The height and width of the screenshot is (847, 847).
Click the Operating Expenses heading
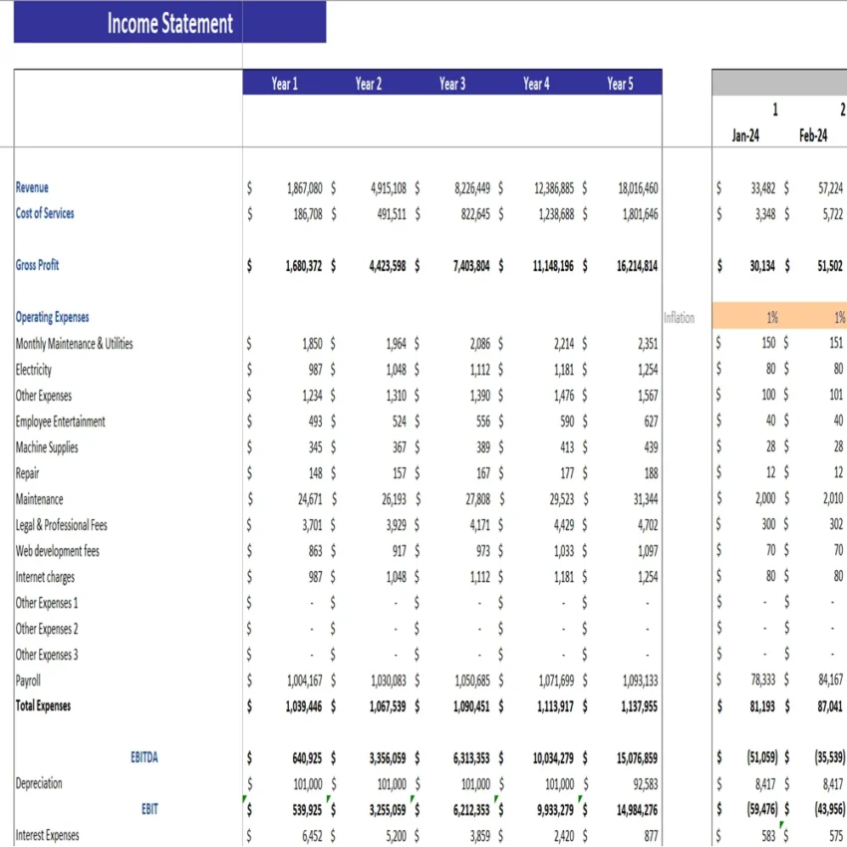coord(51,317)
